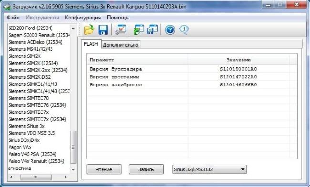Select Valeo V4x Renault (J2534) item

(x=36, y=161)
